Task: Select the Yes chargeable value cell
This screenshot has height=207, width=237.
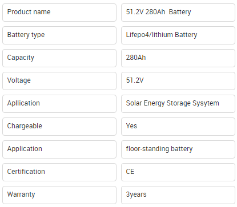Action: coord(178,127)
